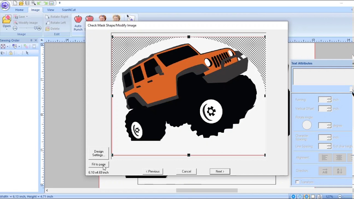354x199 pixels.
Task: Expand the Save dropdown arrow
Action: [x=27, y=17]
